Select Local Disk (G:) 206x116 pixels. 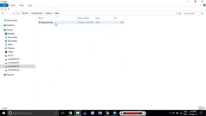[x=14, y=70]
